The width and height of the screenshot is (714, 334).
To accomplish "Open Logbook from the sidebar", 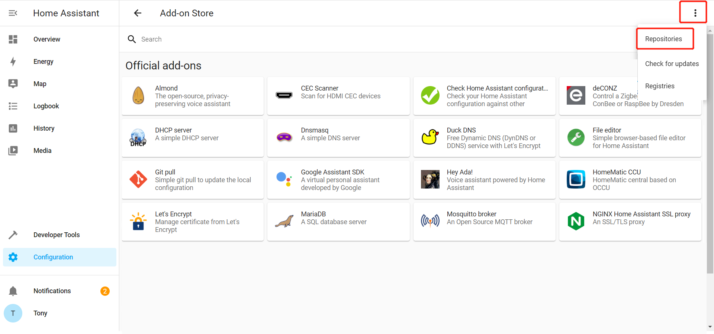I will tap(59, 106).
